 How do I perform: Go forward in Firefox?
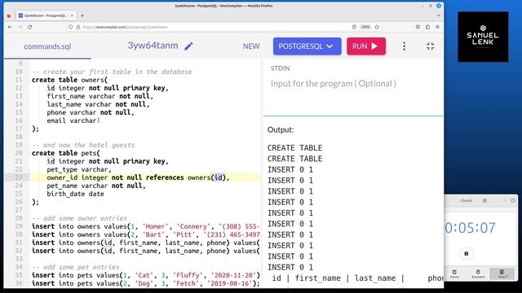point(20,27)
